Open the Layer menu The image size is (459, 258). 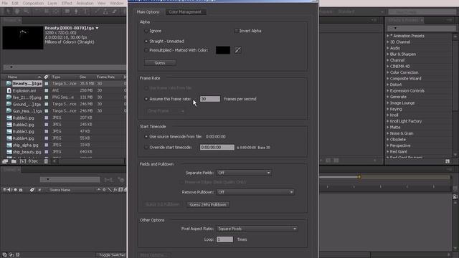52,3
